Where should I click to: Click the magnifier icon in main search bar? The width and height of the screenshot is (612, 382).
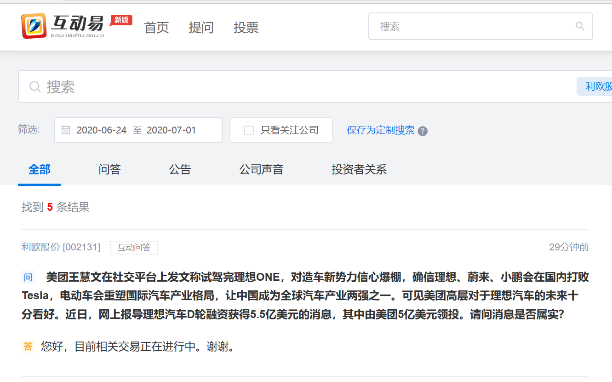[35, 87]
